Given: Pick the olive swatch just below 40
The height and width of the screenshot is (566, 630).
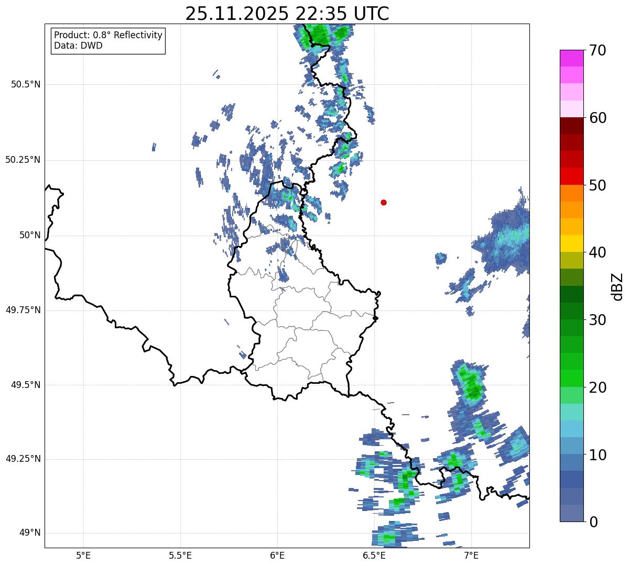Looking at the screenshot, I should click(572, 261).
